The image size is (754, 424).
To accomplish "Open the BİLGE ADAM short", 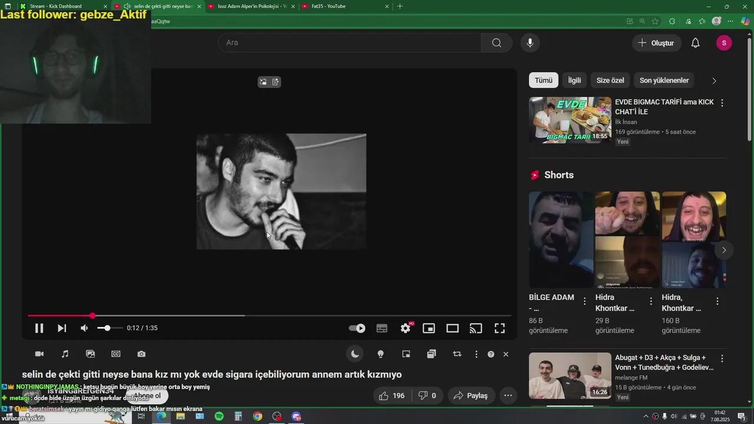I will click(561, 240).
